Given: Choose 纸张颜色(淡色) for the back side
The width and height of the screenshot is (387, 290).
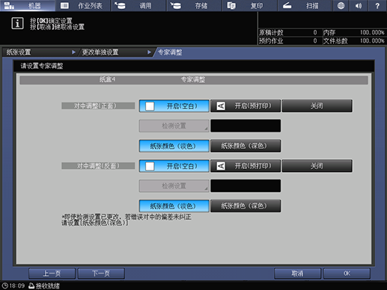Looking at the screenshot, I should (174, 206).
